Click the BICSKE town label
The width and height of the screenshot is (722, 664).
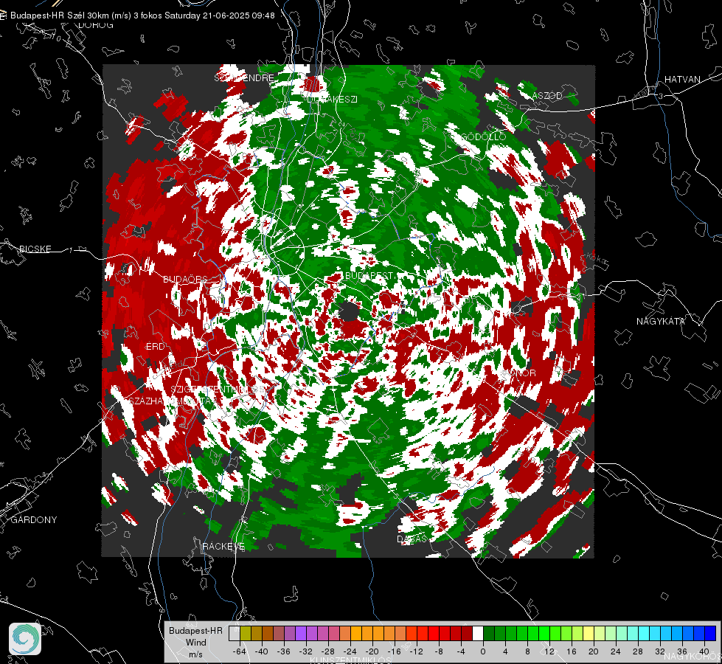(35, 249)
